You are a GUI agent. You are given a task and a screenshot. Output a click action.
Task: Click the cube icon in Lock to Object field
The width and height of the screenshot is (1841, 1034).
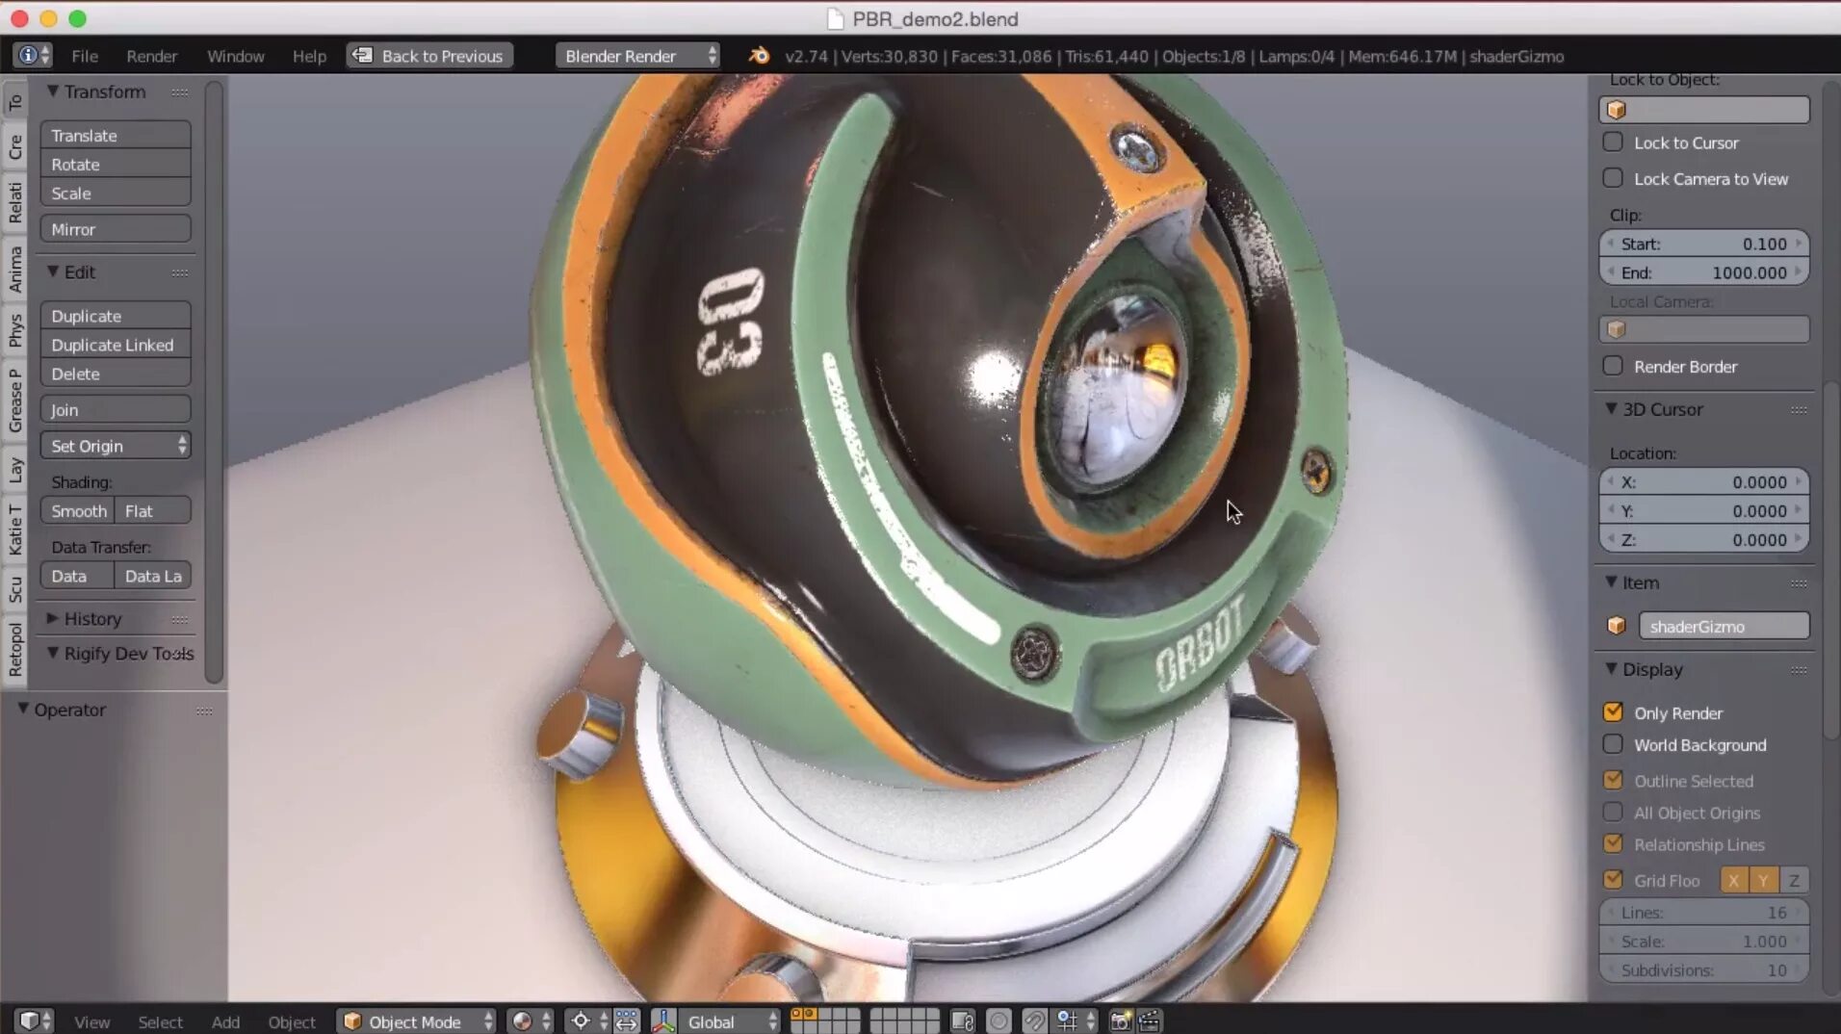[x=1617, y=110]
